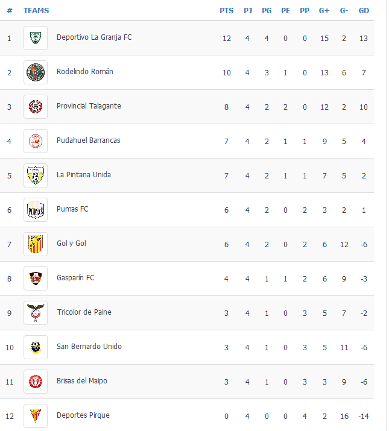
Task: Select the Pumas FC crest
Action: pos(36,210)
